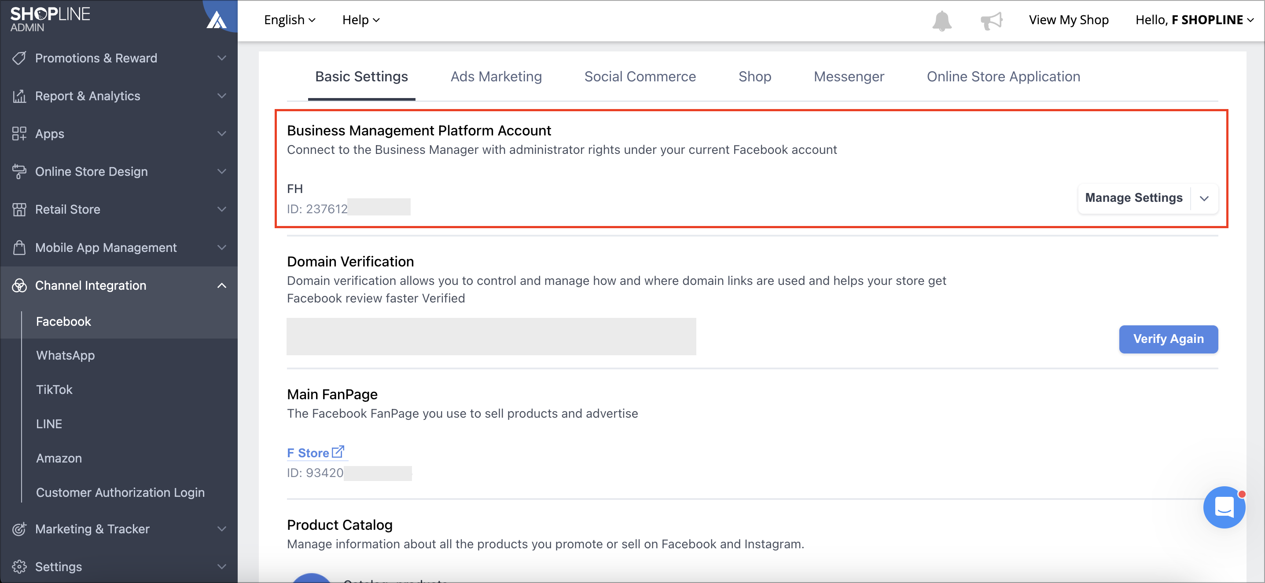Click the Report & Analytics chart icon

point(19,95)
